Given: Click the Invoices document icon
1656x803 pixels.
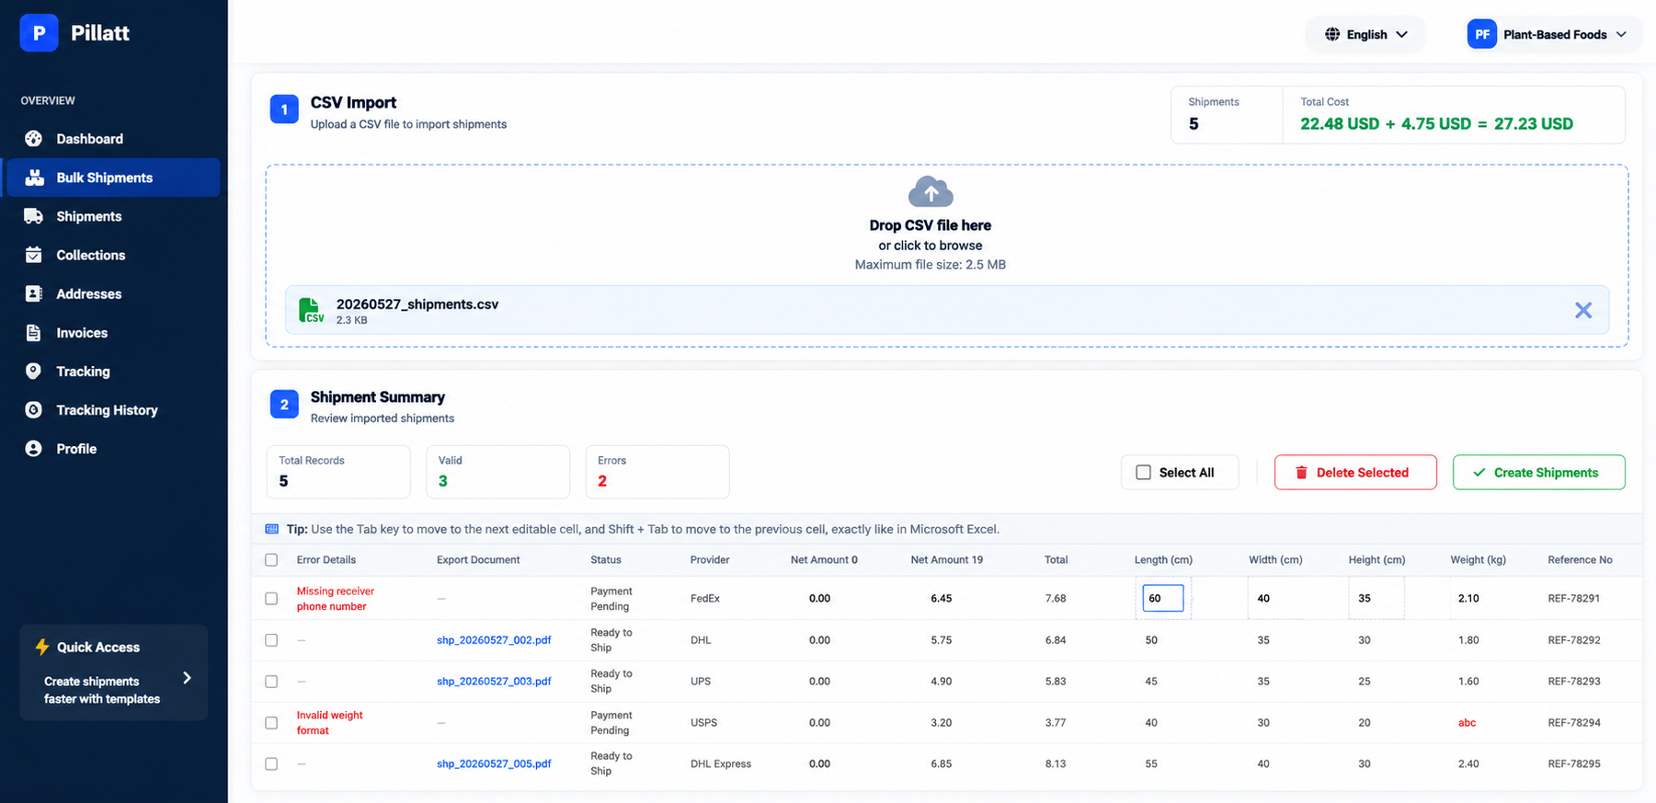Looking at the screenshot, I should pyautogui.click(x=34, y=333).
